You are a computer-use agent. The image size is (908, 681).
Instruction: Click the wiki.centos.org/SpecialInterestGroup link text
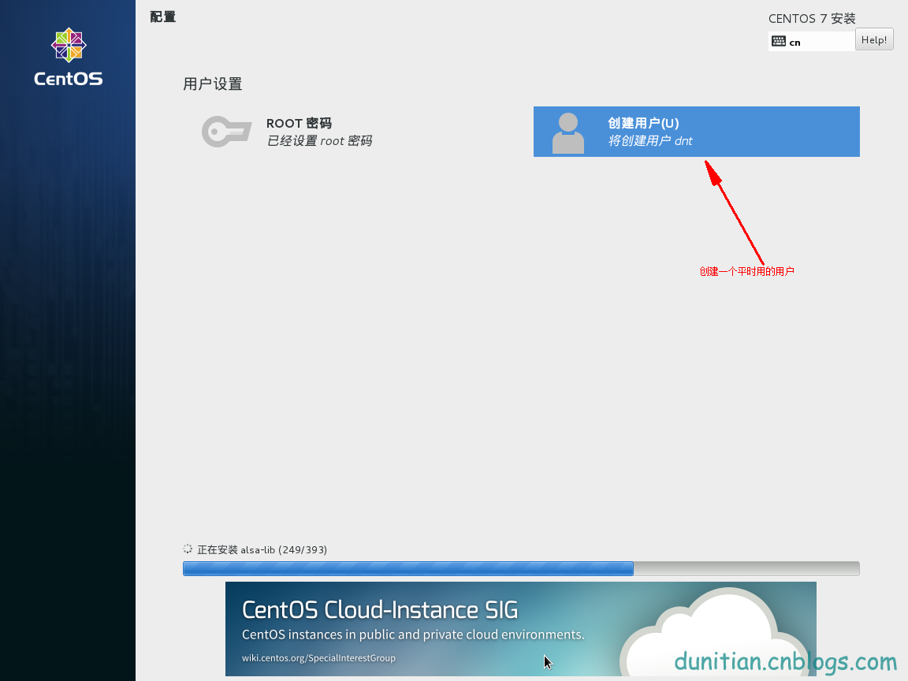[x=318, y=658]
